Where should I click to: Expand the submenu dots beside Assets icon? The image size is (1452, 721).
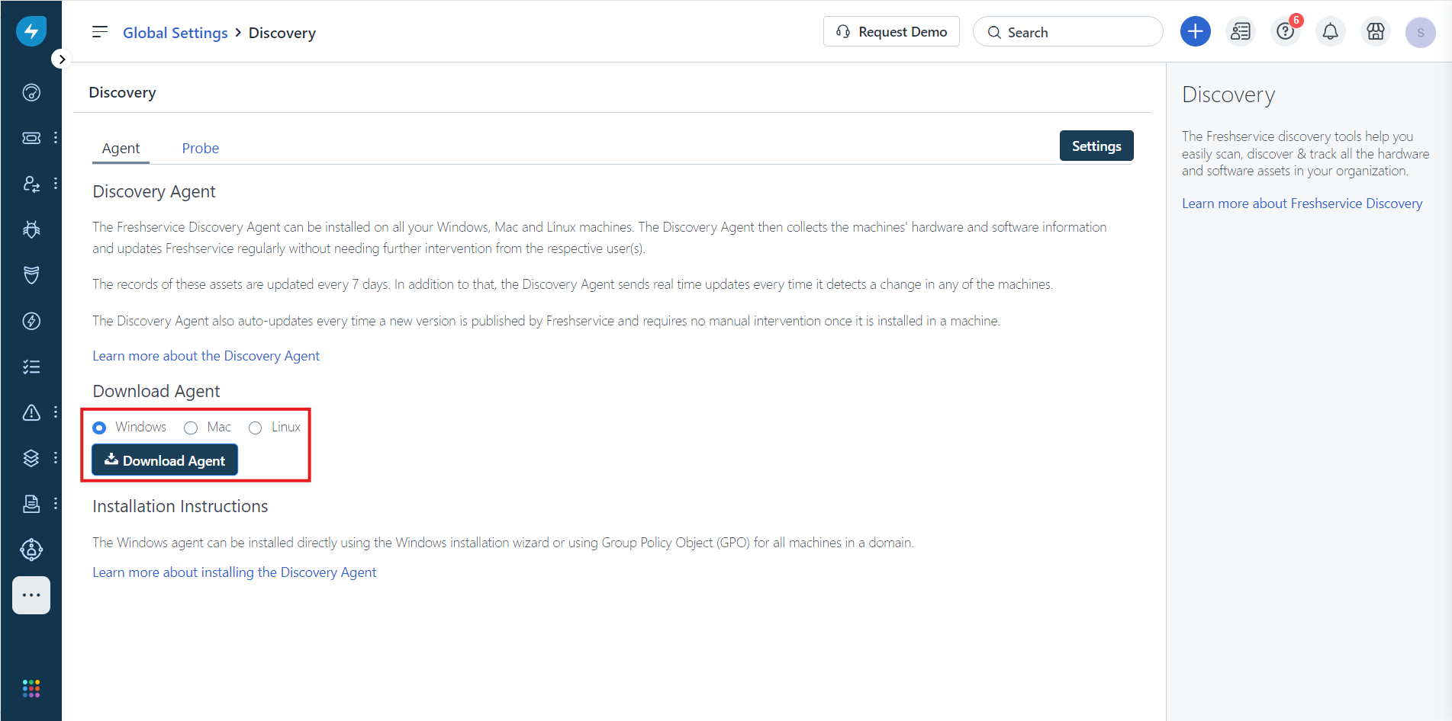[56, 458]
